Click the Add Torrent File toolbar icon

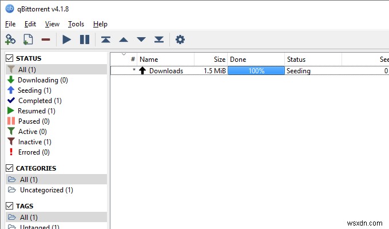coord(28,40)
